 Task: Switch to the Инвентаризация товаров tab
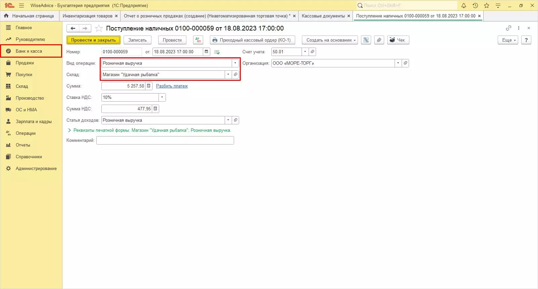(x=87, y=16)
